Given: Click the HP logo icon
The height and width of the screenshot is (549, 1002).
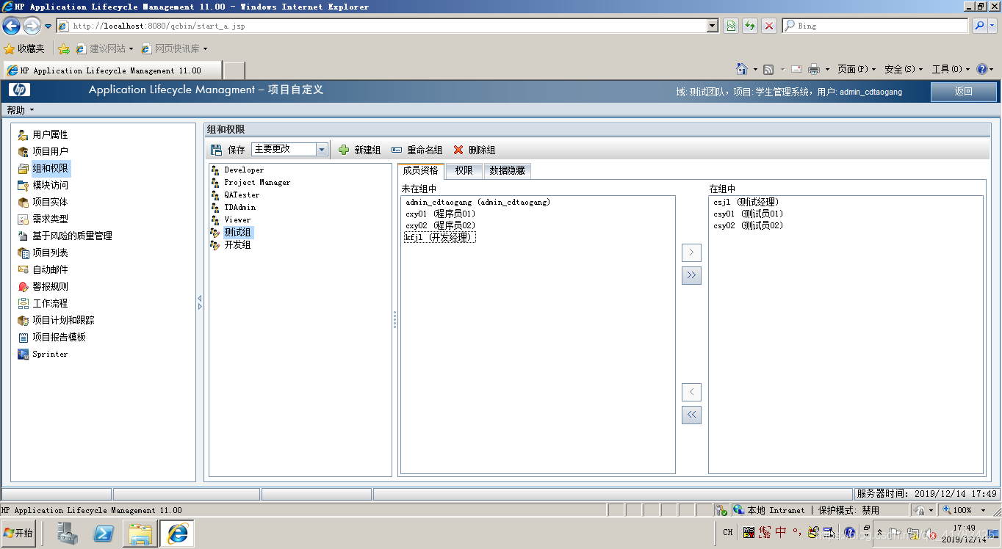Looking at the screenshot, I should pos(19,90).
